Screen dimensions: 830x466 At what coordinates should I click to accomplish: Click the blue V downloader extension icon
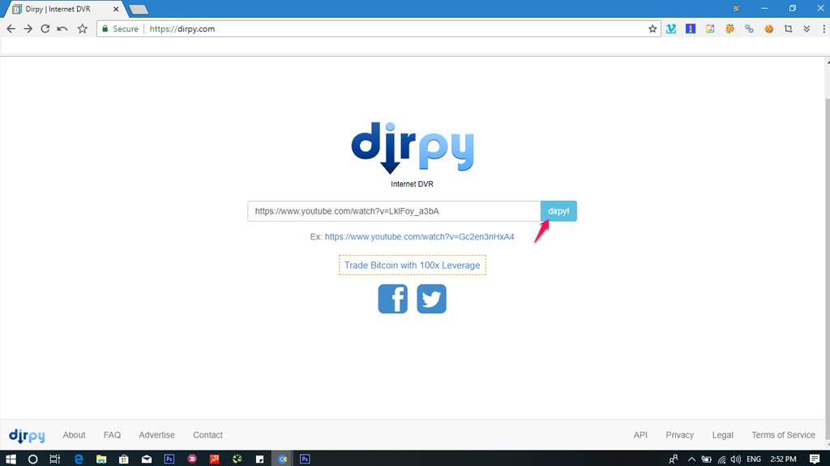click(x=670, y=28)
